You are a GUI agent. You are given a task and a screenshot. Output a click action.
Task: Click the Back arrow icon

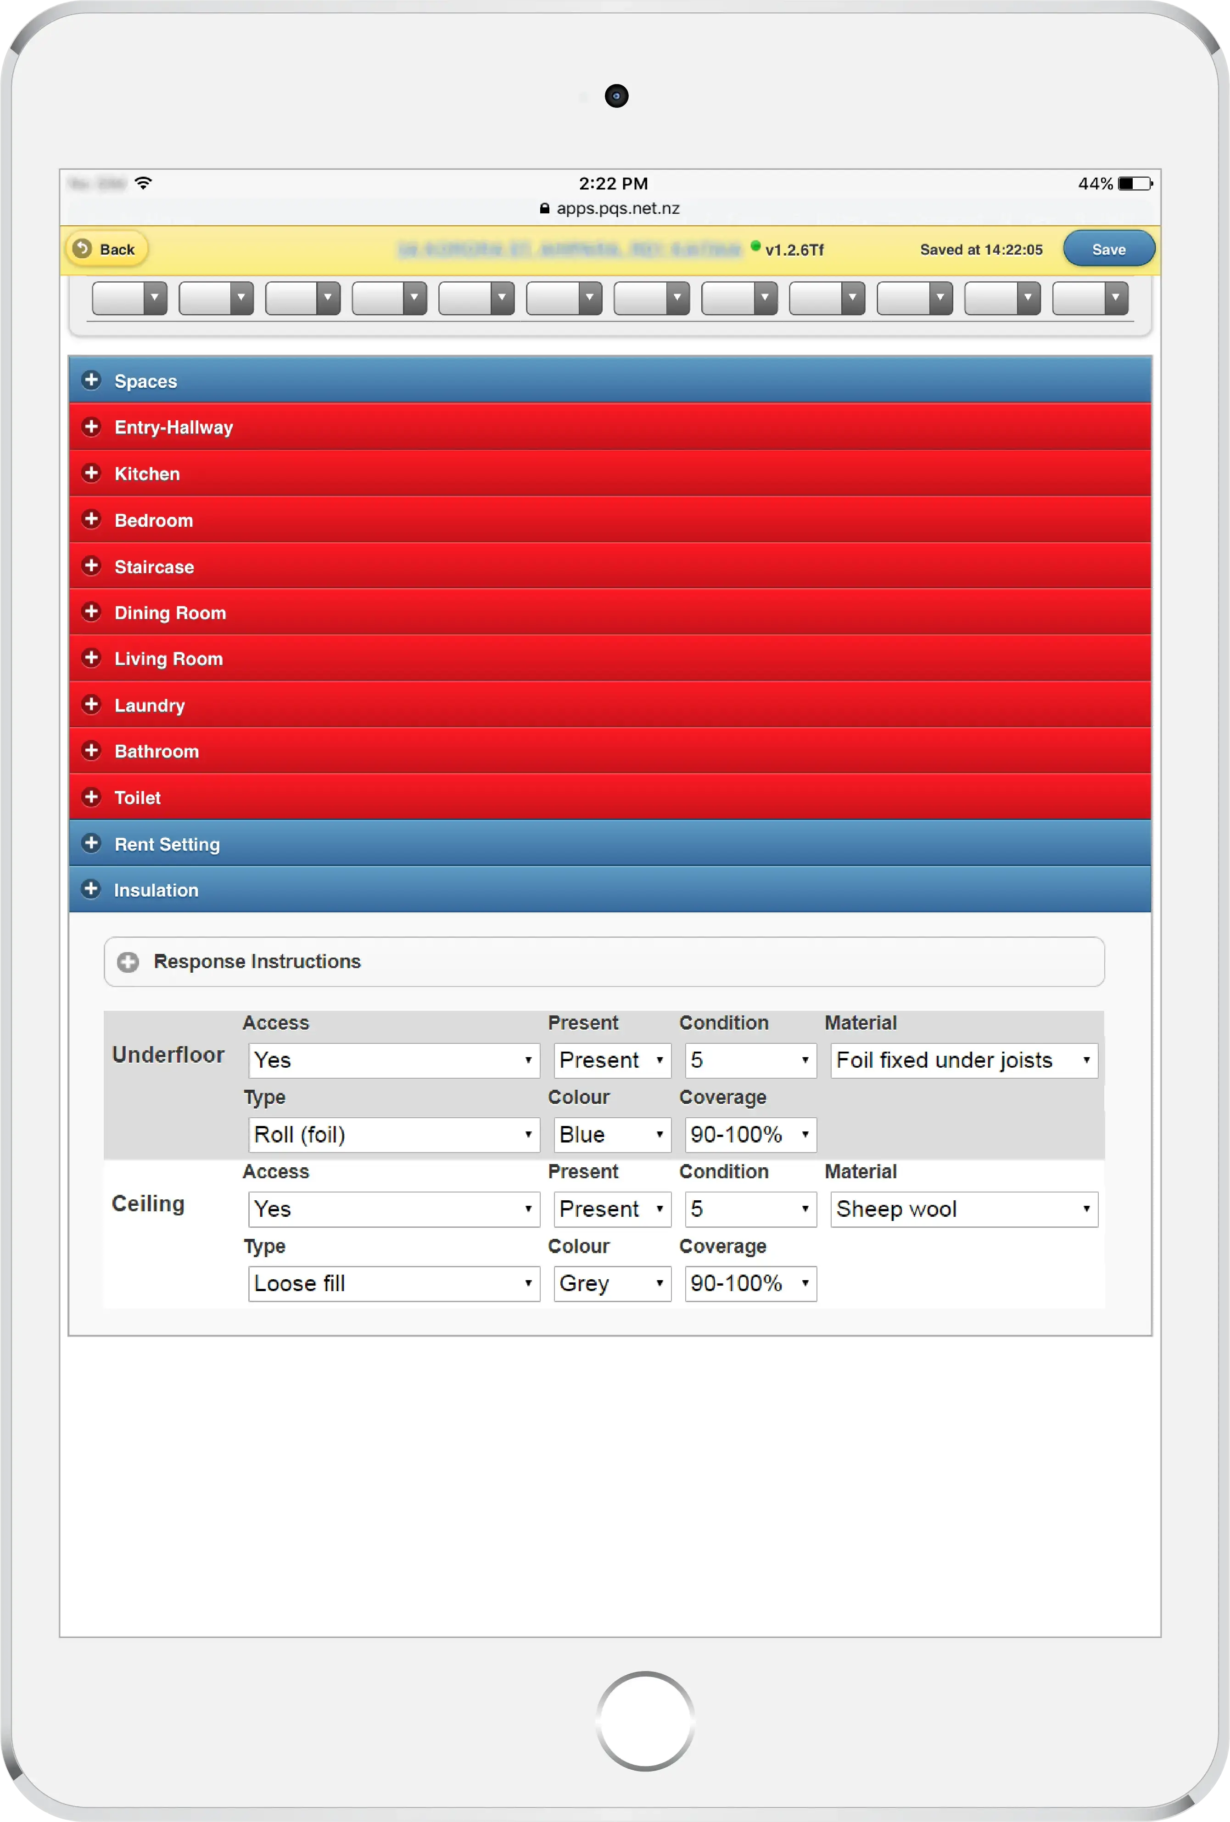[82, 249]
